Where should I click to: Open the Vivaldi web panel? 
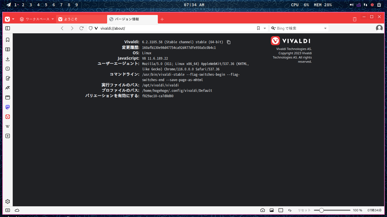(x=8, y=117)
